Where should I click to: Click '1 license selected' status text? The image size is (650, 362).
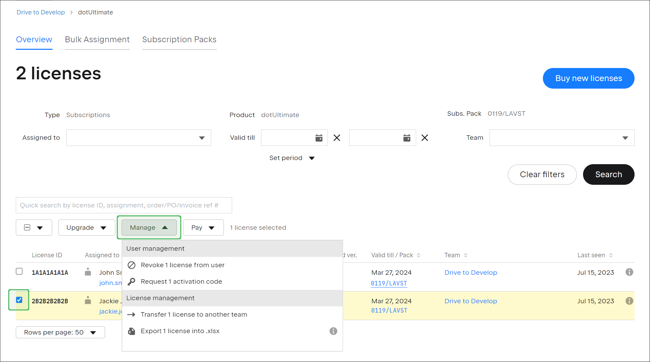258,227
